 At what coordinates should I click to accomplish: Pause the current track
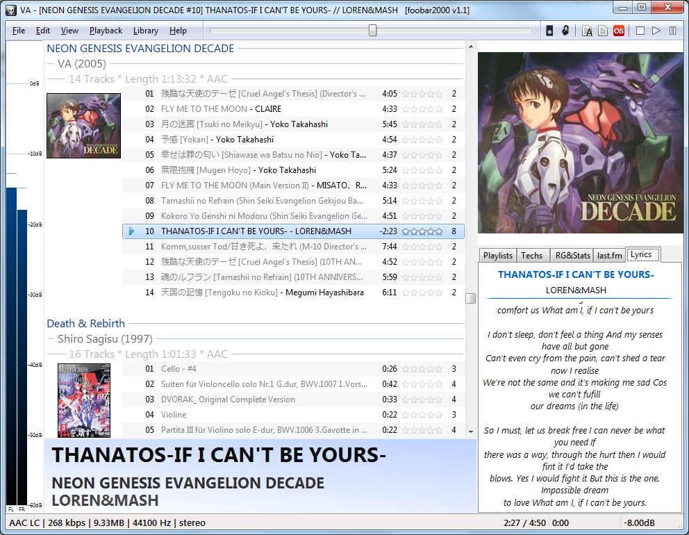click(x=672, y=31)
